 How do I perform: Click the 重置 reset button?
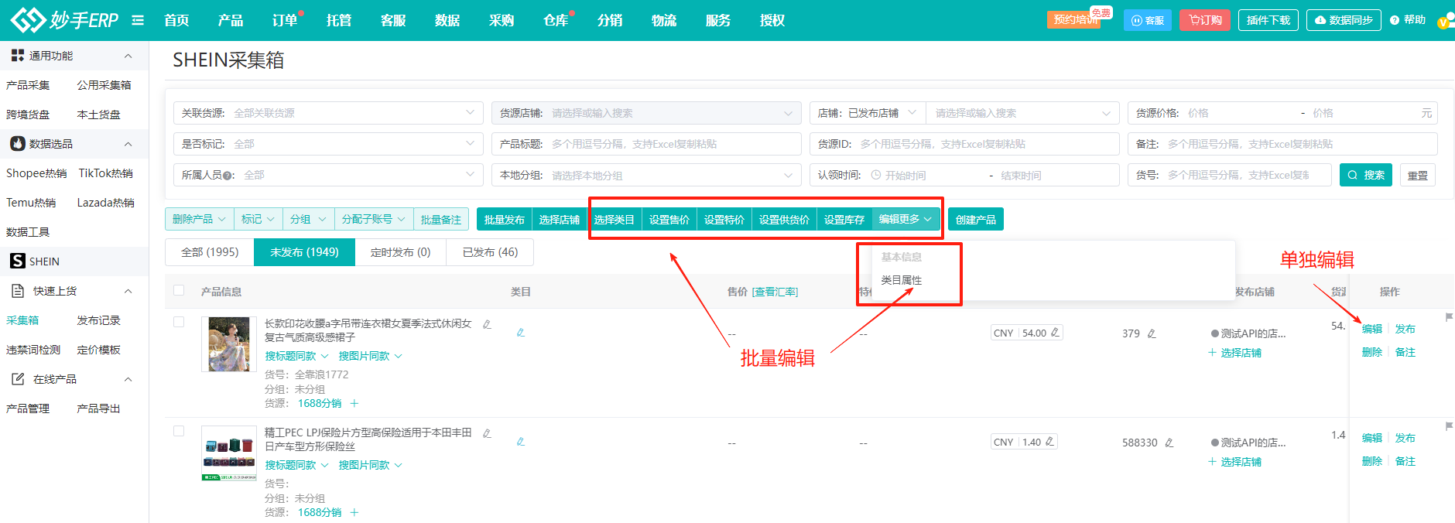point(1418,175)
